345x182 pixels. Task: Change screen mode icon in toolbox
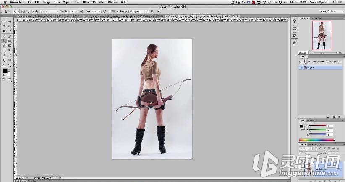[x=10, y=80]
